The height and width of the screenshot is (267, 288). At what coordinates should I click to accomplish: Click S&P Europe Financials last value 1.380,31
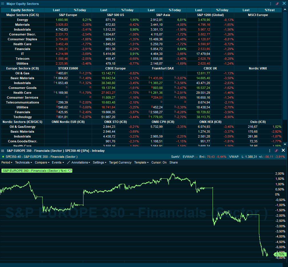62,49
